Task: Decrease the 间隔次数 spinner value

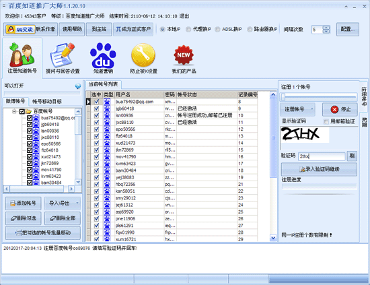Action: tap(326, 32)
